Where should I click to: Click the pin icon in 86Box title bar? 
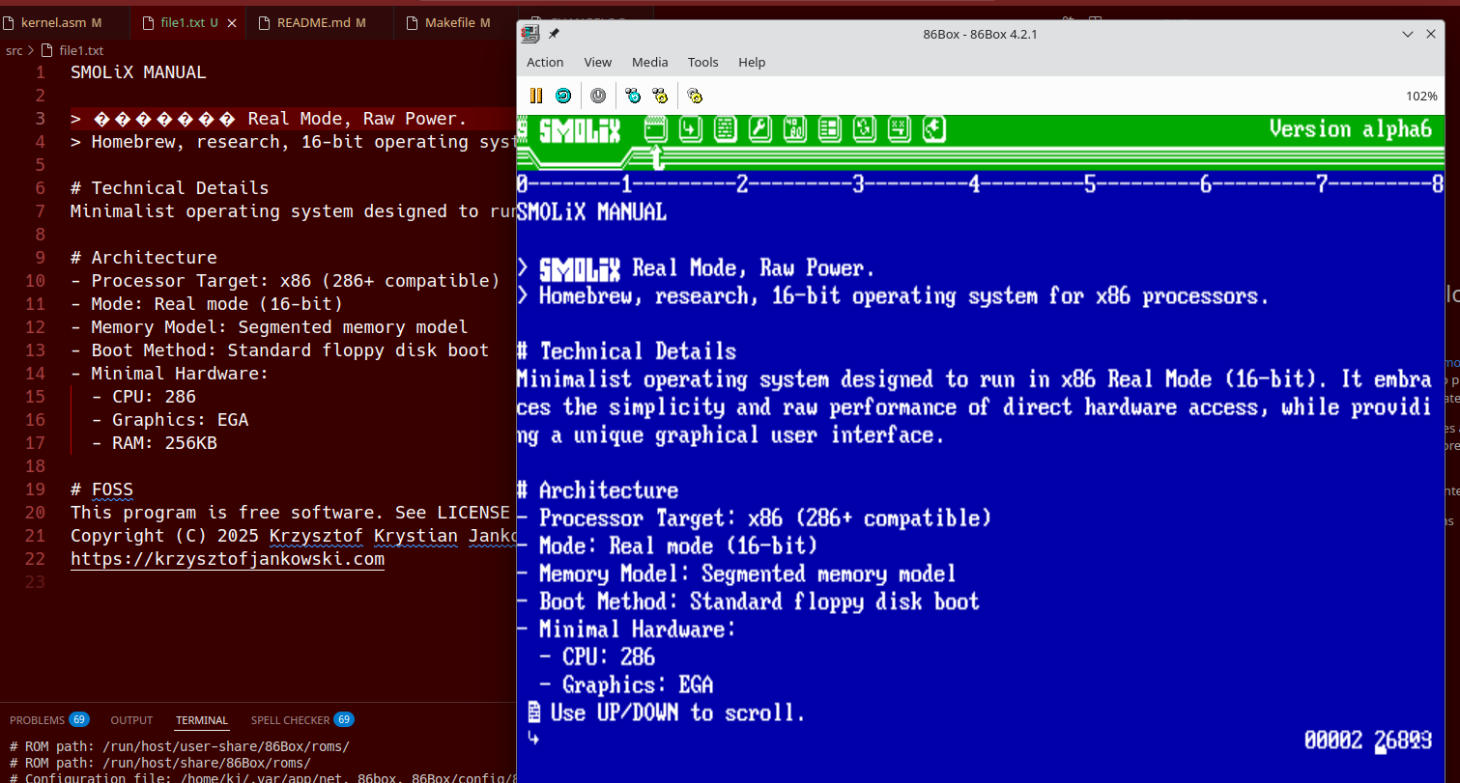click(x=554, y=34)
